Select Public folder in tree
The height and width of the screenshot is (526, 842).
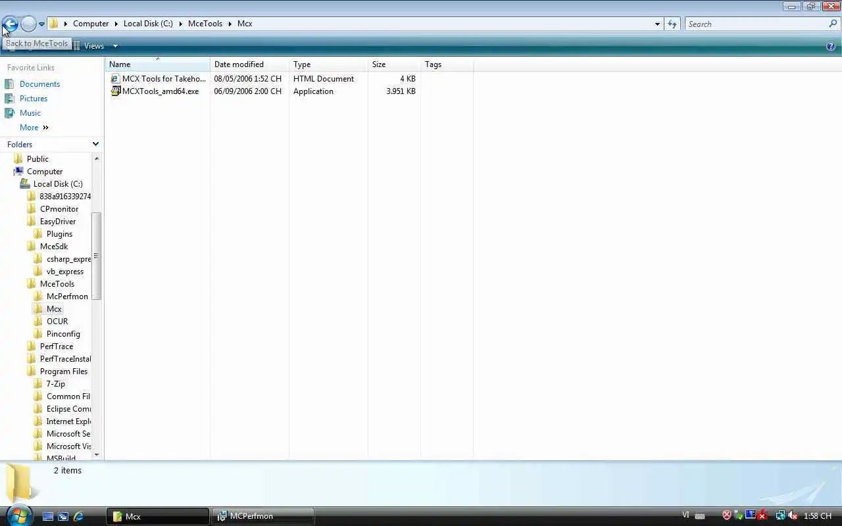point(37,159)
